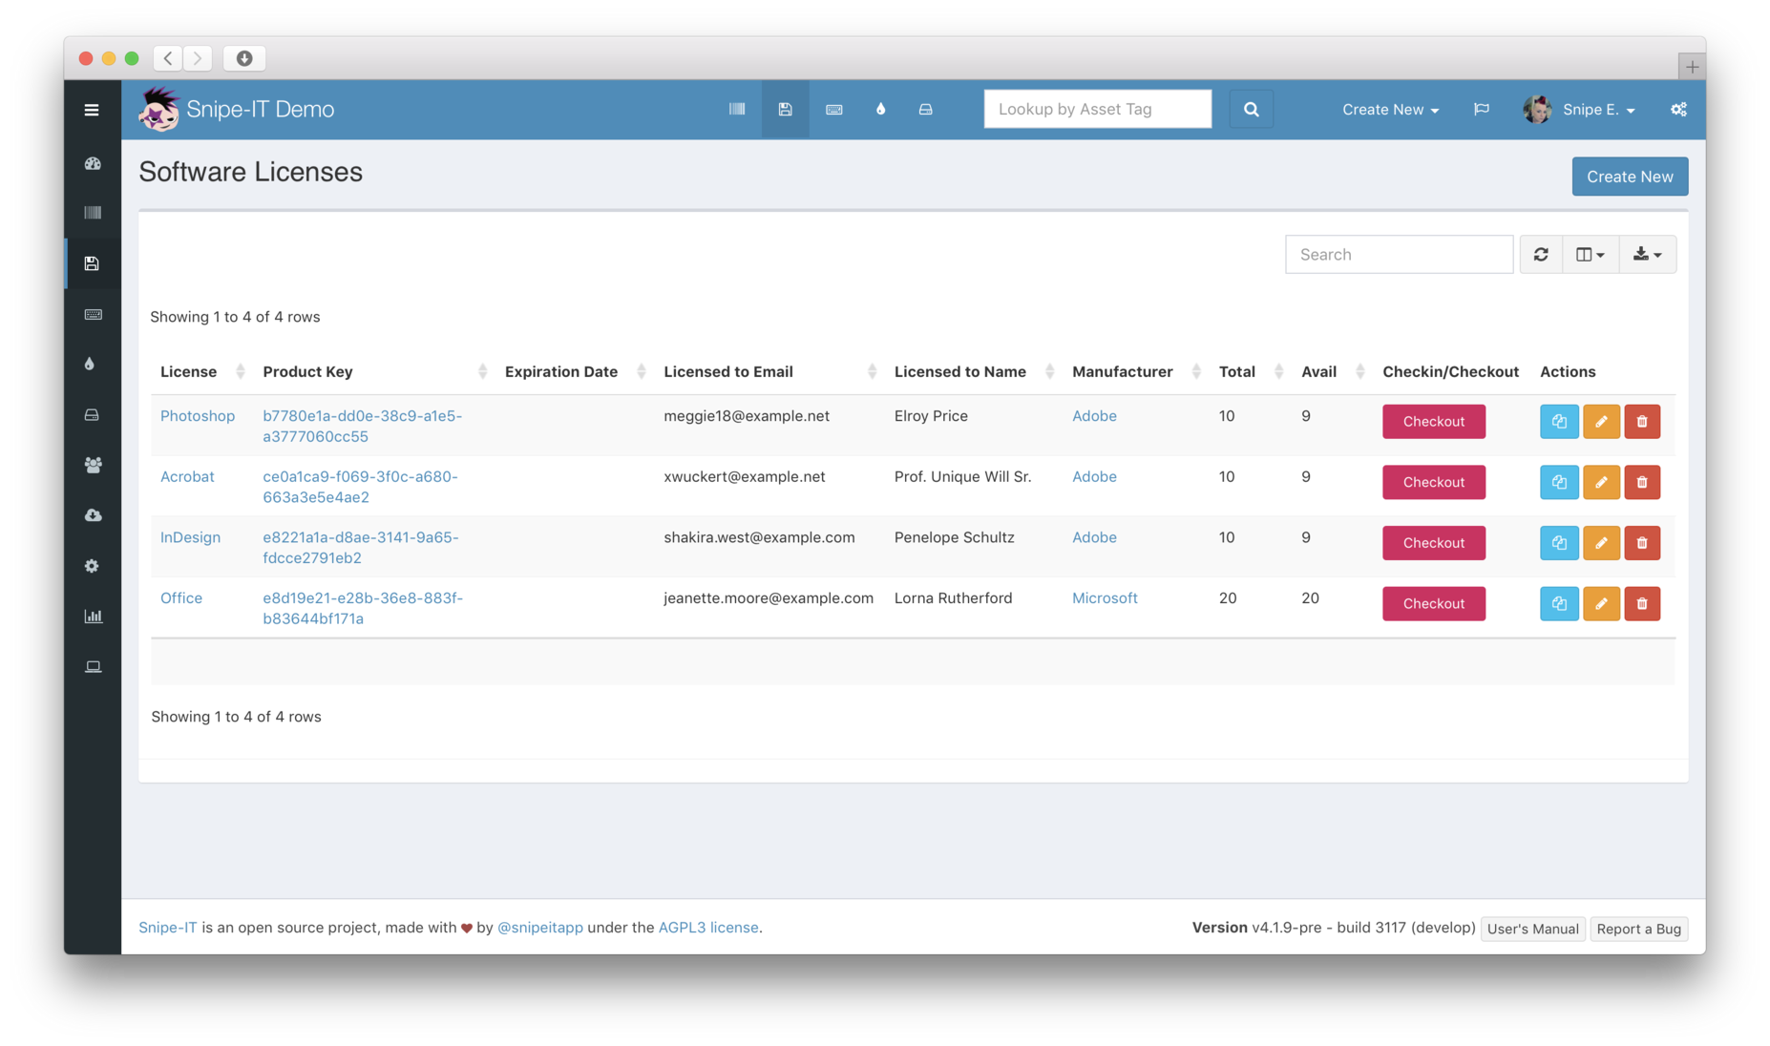Toggle sorting on the Expiration Date column
The height and width of the screenshot is (1046, 1770).
pyautogui.click(x=561, y=371)
